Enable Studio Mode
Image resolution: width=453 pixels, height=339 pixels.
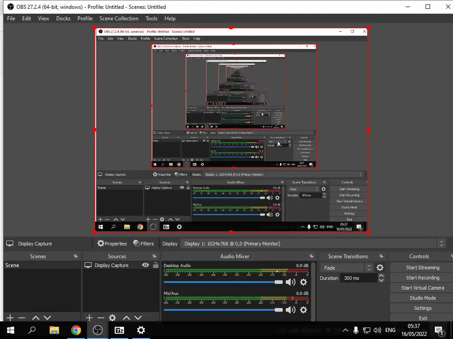coord(422,298)
